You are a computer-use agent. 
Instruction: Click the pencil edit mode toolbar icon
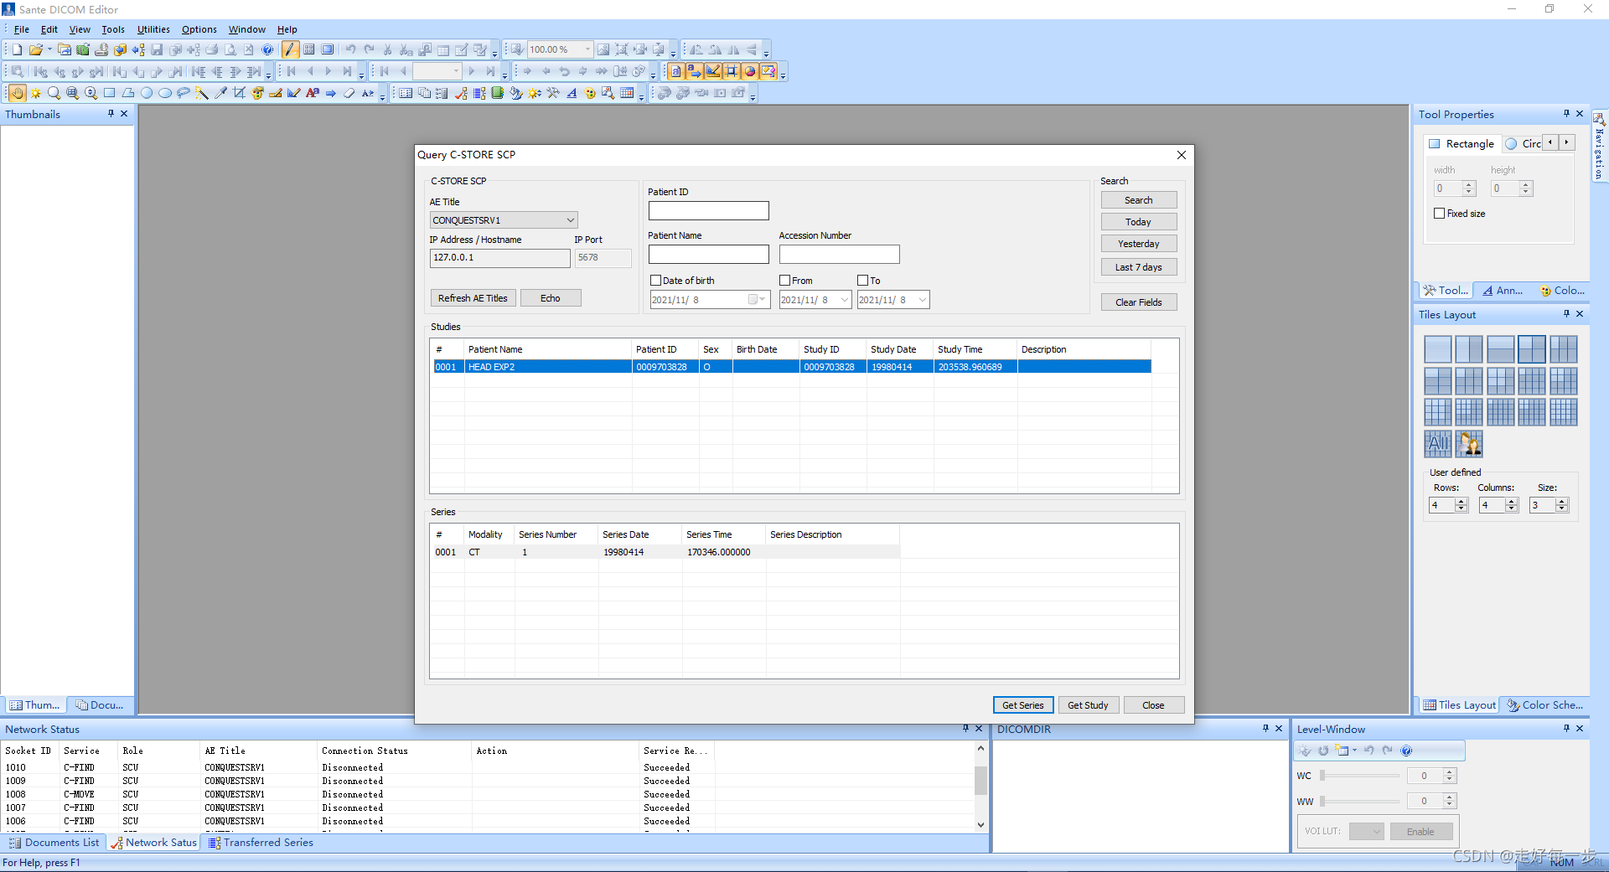coord(290,49)
